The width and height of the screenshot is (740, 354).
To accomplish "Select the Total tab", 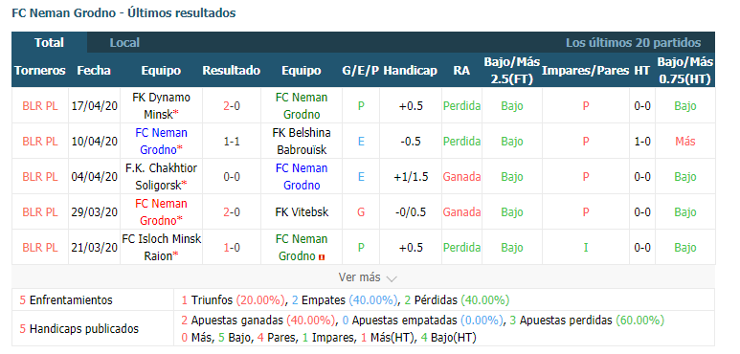I will click(49, 43).
